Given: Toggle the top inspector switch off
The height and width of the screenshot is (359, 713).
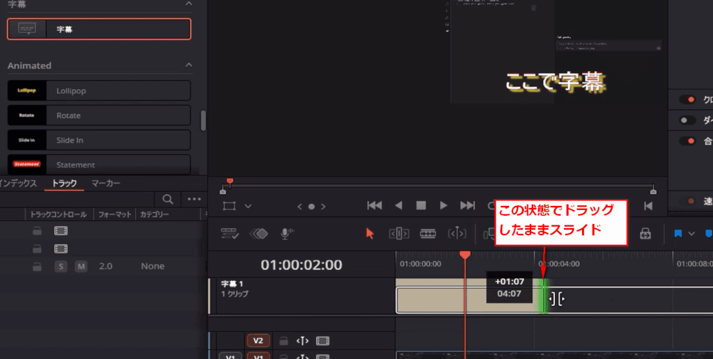Looking at the screenshot, I should (x=688, y=99).
